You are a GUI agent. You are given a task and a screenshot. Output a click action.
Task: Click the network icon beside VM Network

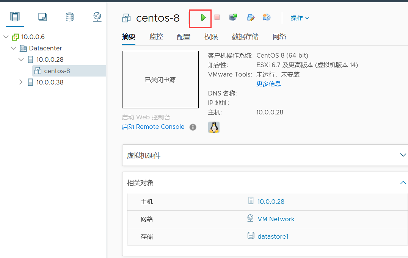(x=250, y=218)
